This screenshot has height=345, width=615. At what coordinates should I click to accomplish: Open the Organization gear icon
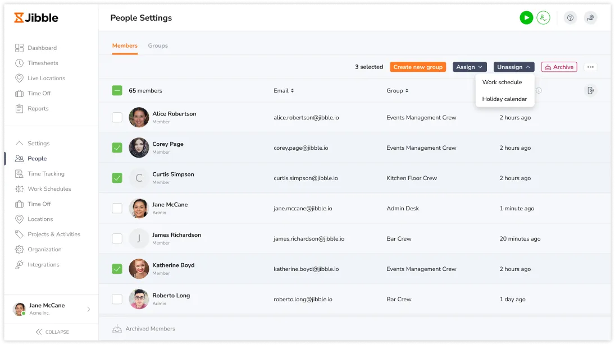click(20, 250)
